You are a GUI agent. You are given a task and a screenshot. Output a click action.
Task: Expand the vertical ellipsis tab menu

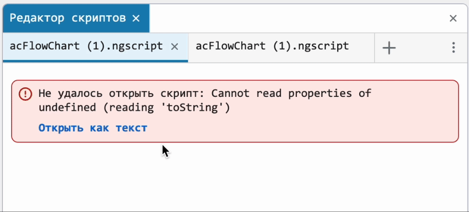454,47
